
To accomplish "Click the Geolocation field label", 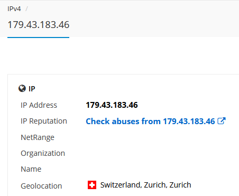I will 41,186.
